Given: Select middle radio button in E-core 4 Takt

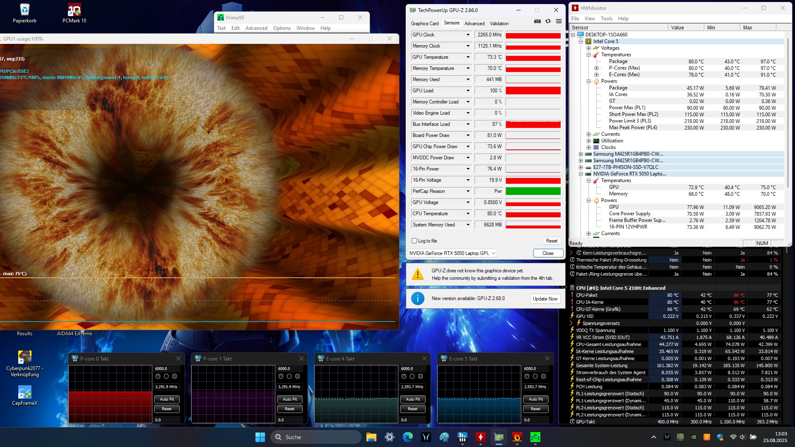Looking at the screenshot, I should (412, 376).
